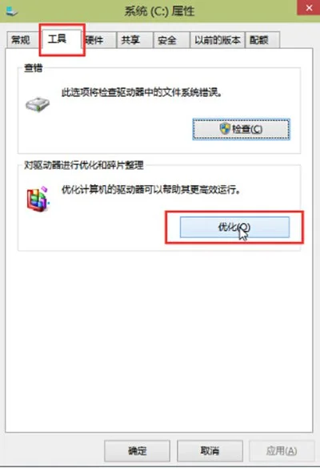320x468 pixels.
Task: Click the 优化(O) button
Action: (x=234, y=227)
